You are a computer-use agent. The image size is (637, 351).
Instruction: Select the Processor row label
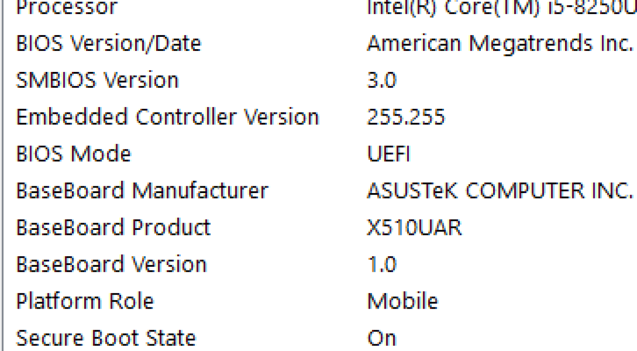[66, 7]
